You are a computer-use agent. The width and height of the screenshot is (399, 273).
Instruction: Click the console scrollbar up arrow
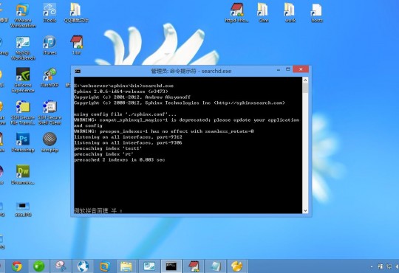(305, 80)
